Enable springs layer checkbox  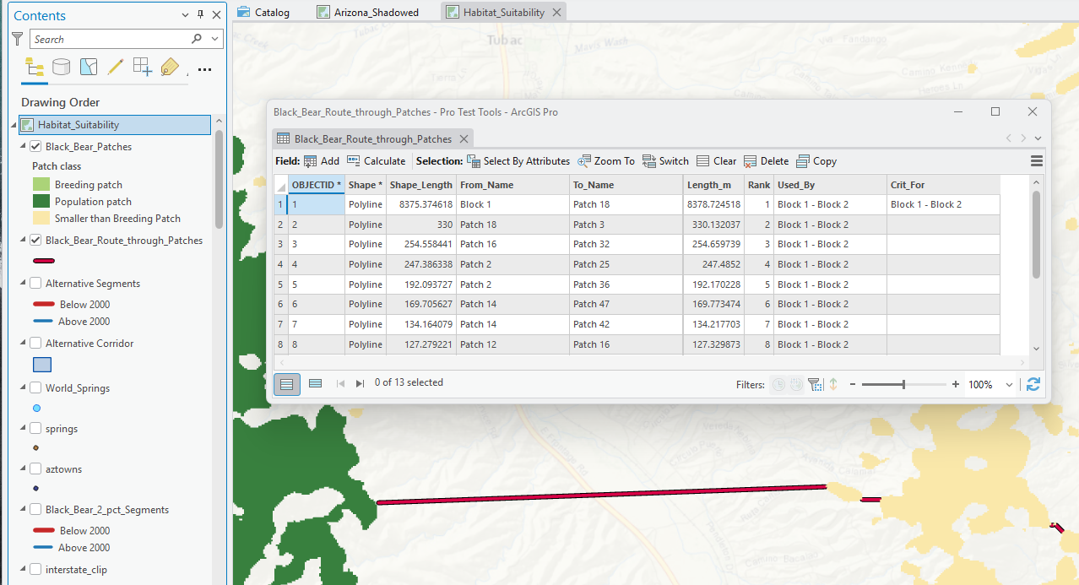click(35, 429)
